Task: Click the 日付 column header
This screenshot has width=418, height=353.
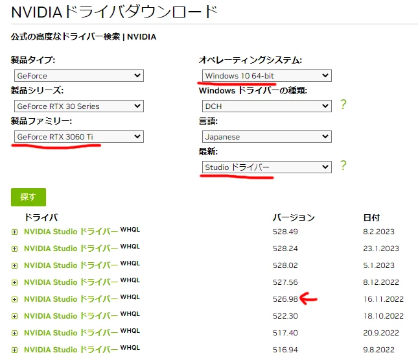Action: (x=371, y=217)
